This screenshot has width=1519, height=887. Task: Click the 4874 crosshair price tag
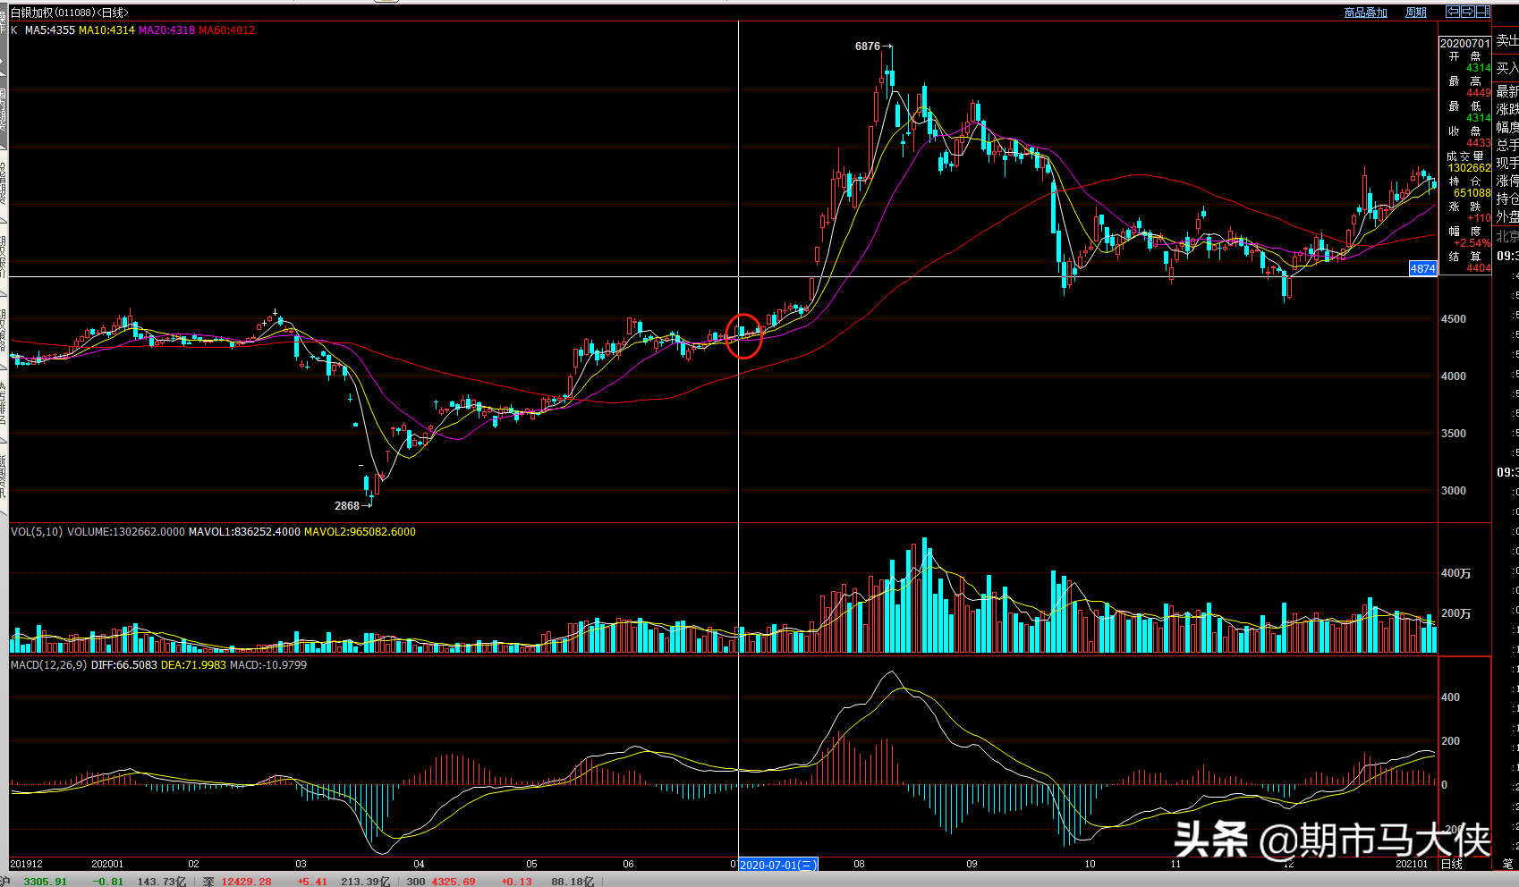(x=1422, y=268)
